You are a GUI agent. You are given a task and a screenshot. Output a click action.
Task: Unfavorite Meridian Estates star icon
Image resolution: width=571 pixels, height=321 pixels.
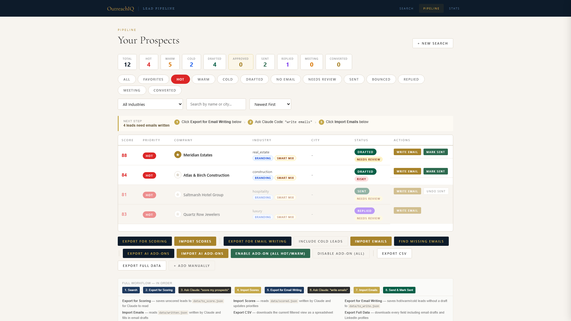[178, 155]
